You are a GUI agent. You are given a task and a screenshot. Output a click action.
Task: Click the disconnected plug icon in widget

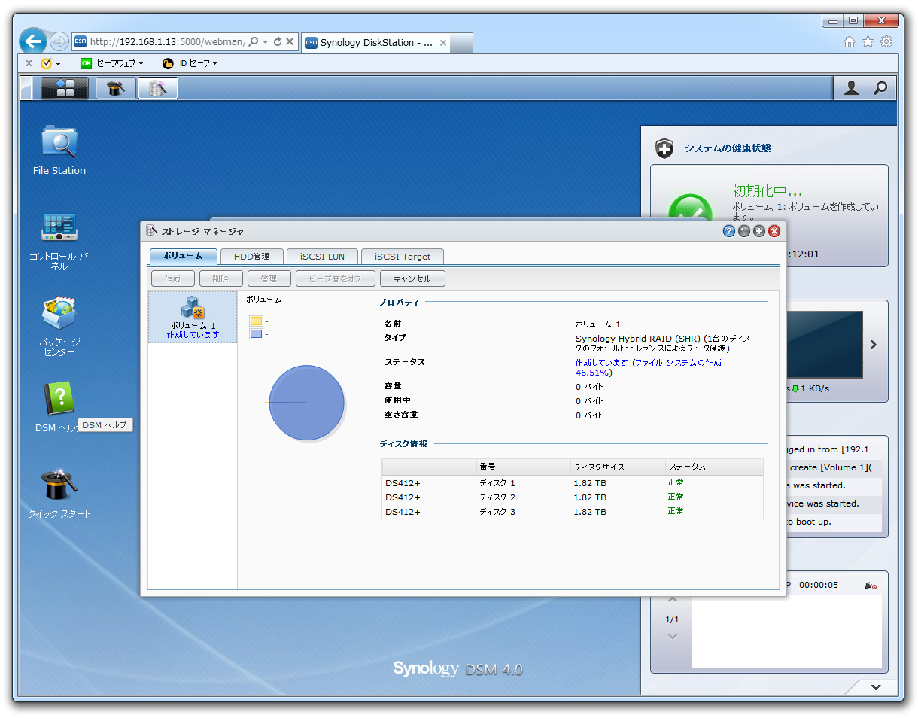(871, 586)
